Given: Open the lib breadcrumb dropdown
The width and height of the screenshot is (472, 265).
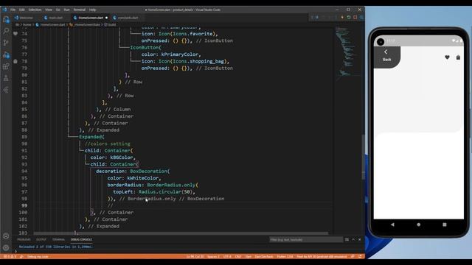Looking at the screenshot, I should point(18,24).
